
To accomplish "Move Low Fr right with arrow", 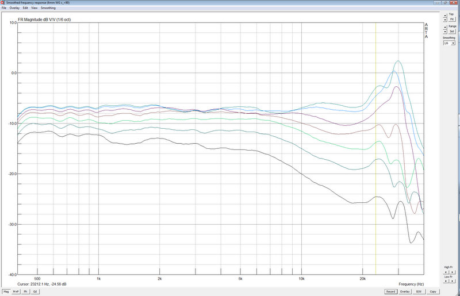I will (x=452, y=281).
